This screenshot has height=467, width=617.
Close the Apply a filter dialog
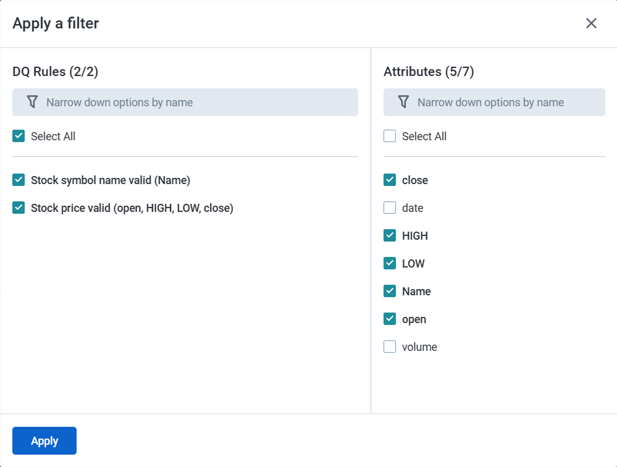(591, 23)
